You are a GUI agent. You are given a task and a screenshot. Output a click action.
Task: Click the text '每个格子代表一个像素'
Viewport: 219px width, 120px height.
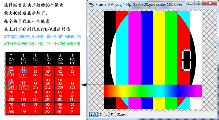(27, 21)
